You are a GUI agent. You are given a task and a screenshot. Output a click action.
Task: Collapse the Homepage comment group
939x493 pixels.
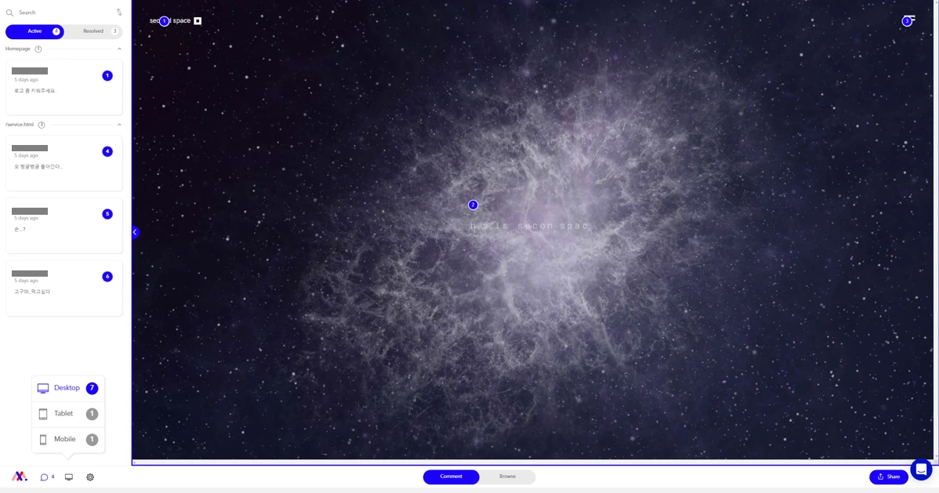pos(119,49)
